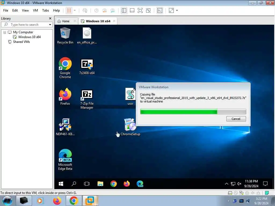
Task: Select the ChromeSetup desktop icon
Action: tap(130, 127)
